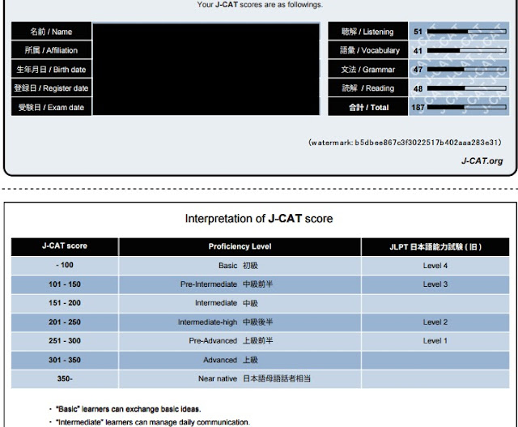Click the 'Advanced 上級' proficiency cell
Image resolution: width=518 pixels, height=427 pixels.
(240, 360)
